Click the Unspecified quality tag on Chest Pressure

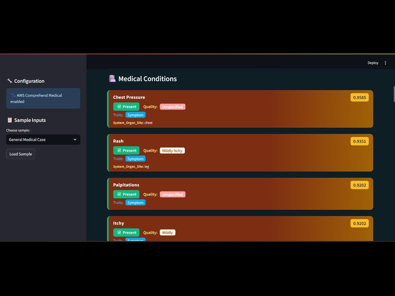tap(173, 107)
